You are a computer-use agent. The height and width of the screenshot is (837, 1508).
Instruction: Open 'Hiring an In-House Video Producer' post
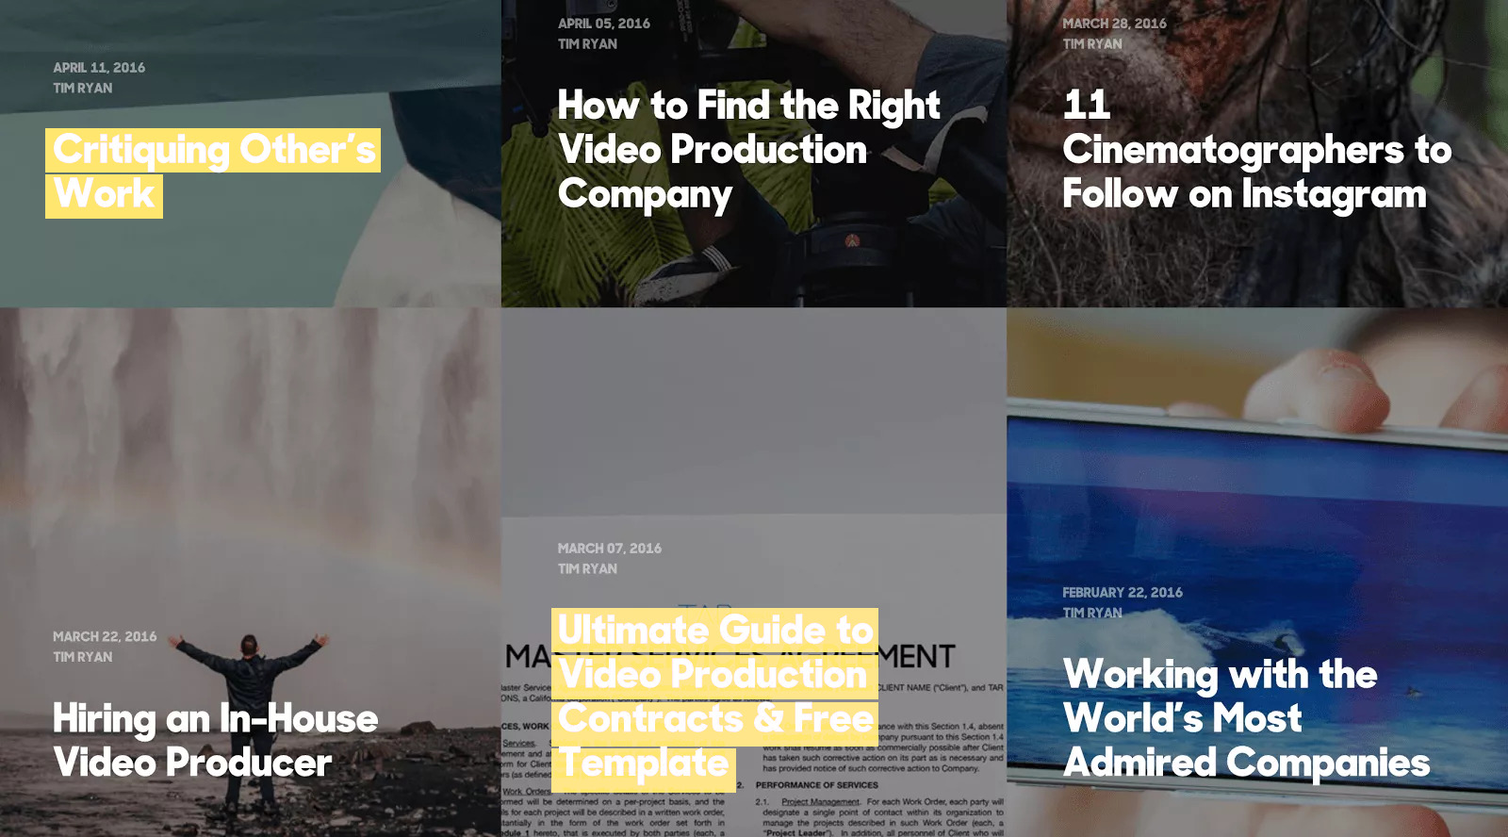(x=216, y=741)
